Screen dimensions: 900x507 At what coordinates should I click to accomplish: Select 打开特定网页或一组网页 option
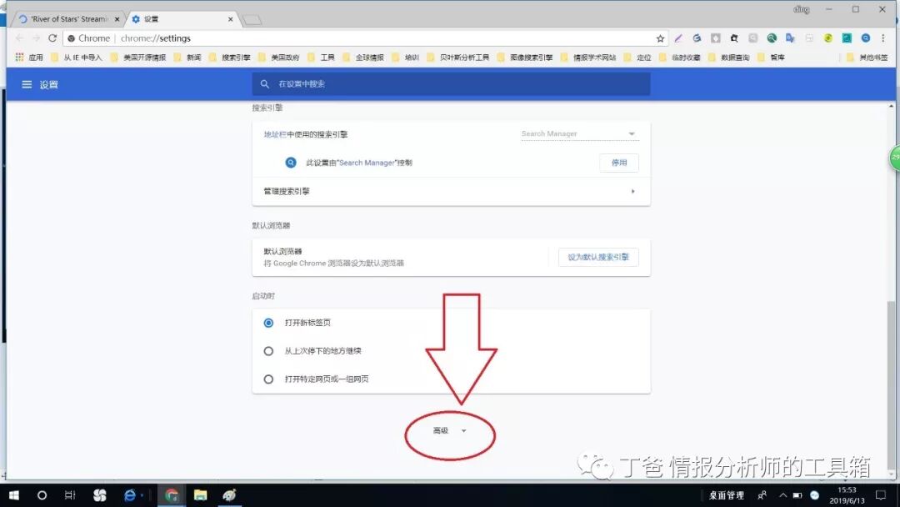point(268,379)
